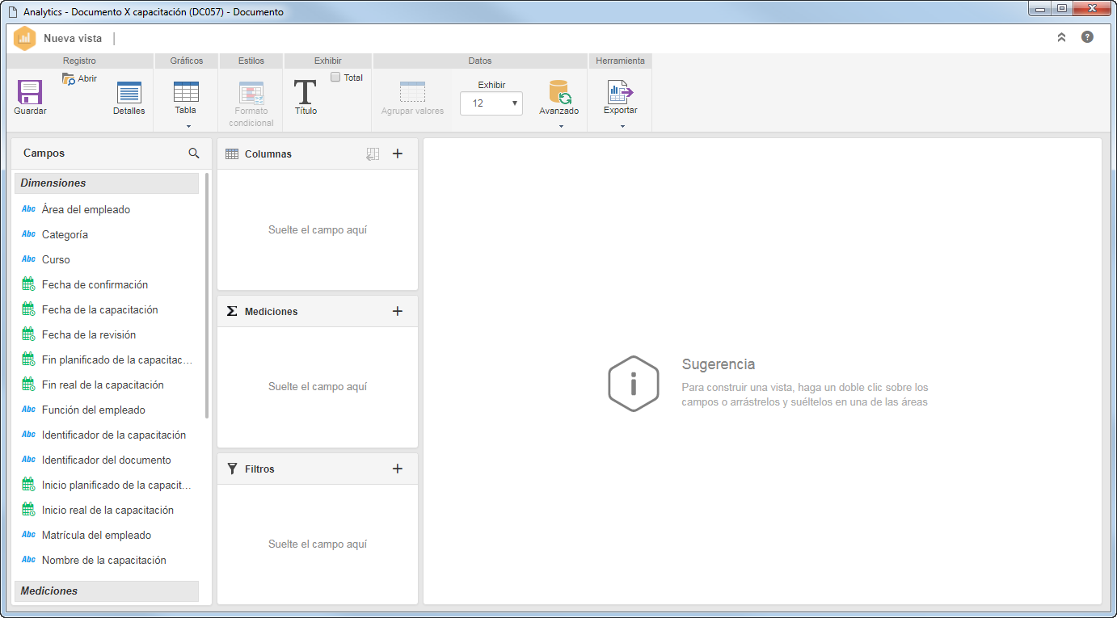Click the Campos panel heading
The height and width of the screenshot is (618, 1117).
(44, 153)
